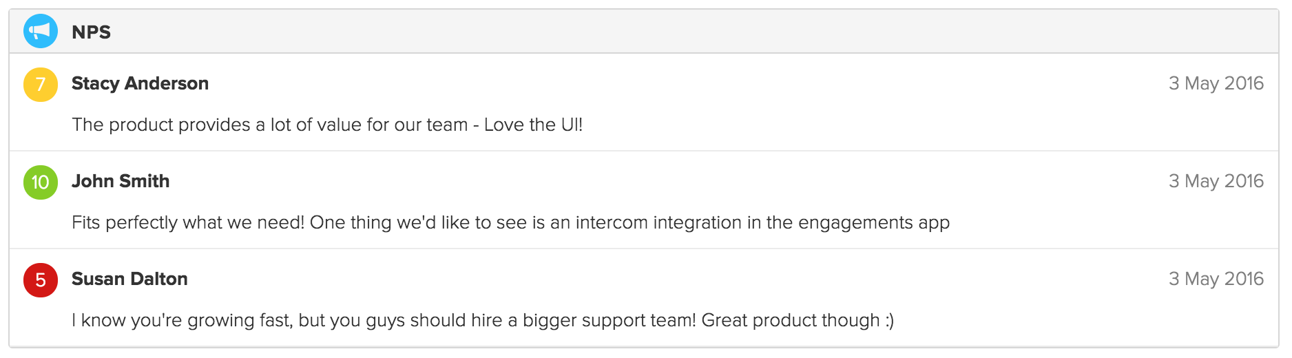Select the bigger support team feedback comment

click(483, 320)
